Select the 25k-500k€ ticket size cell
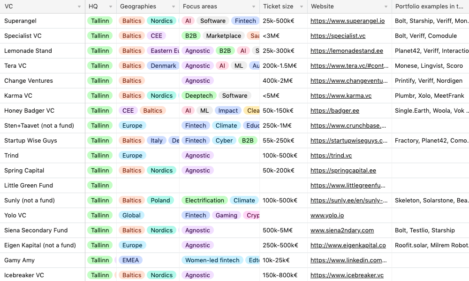The height and width of the screenshot is (281, 469). (284, 21)
